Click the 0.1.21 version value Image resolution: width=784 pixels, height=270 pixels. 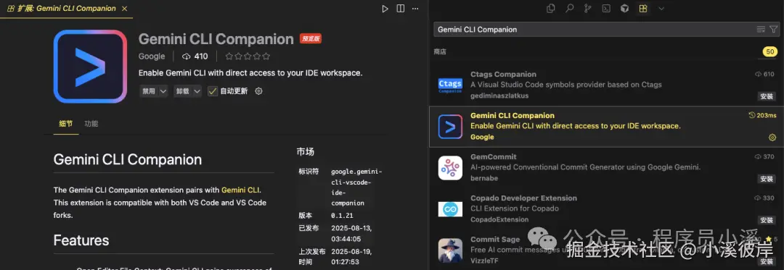[341, 216]
